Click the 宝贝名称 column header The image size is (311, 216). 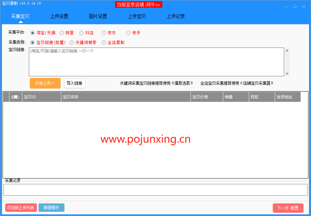click(x=126, y=97)
